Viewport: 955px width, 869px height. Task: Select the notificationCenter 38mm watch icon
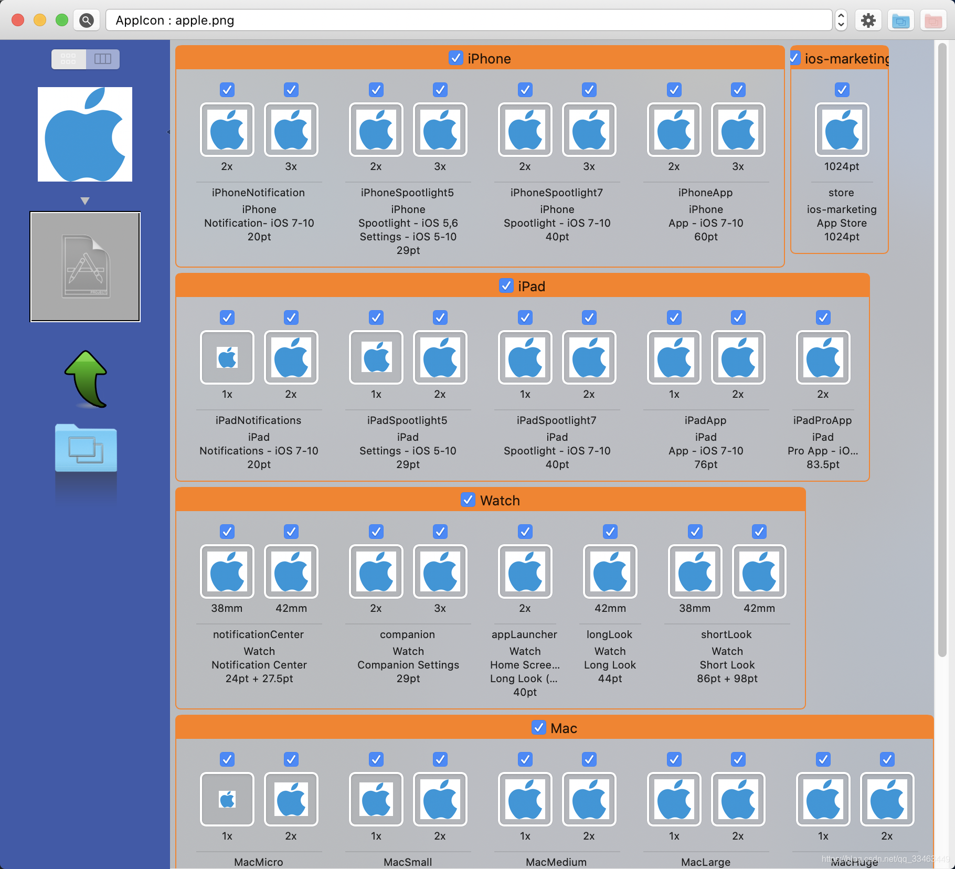[227, 571]
